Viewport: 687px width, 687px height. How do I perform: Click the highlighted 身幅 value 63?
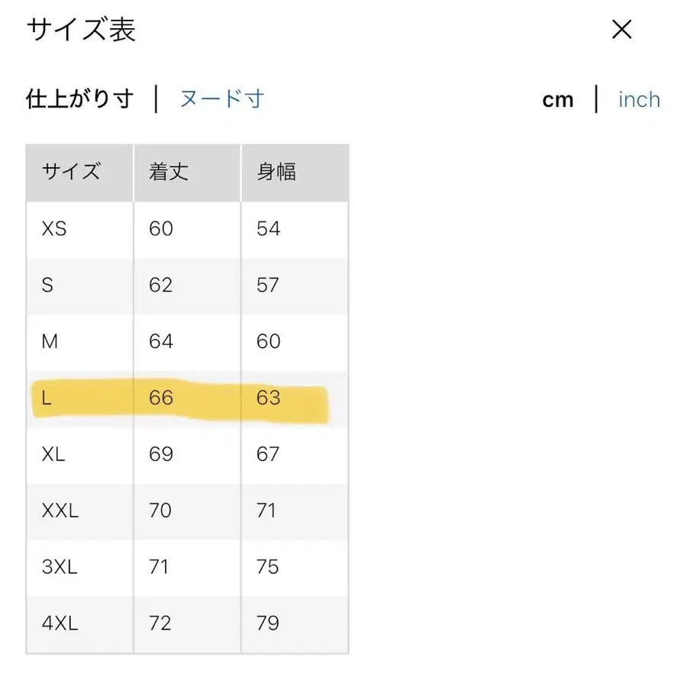(267, 398)
